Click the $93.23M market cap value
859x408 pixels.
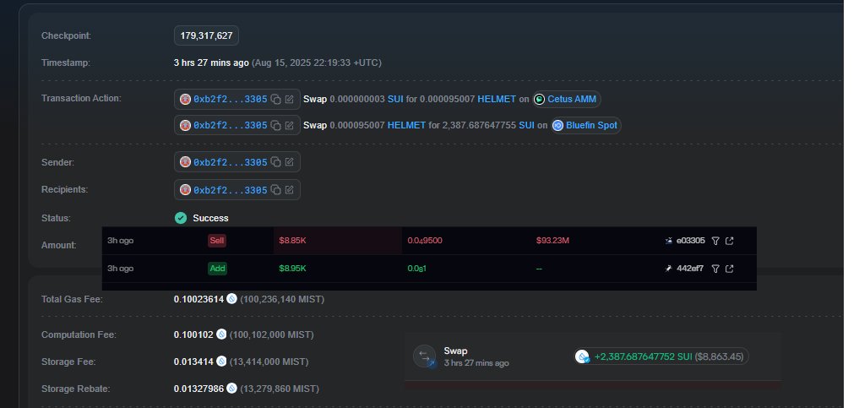[552, 241]
